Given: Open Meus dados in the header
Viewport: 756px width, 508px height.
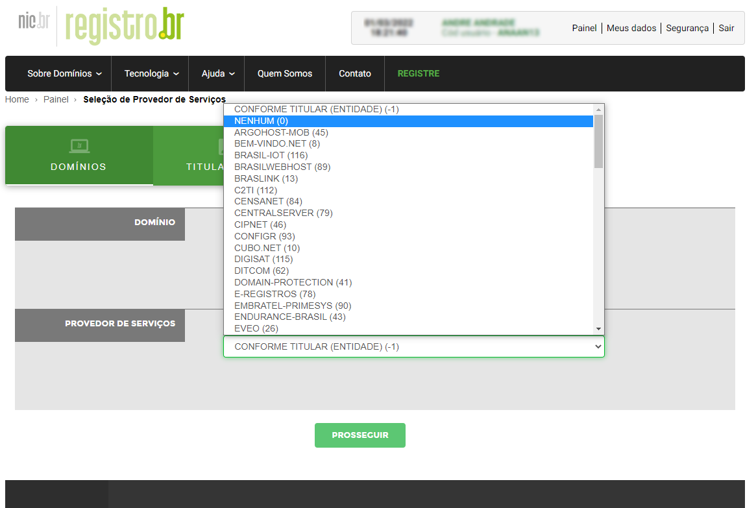Looking at the screenshot, I should [x=631, y=28].
